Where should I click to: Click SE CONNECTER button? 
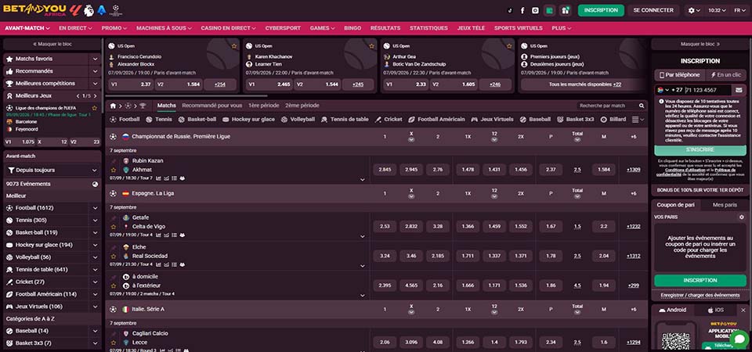(653, 10)
